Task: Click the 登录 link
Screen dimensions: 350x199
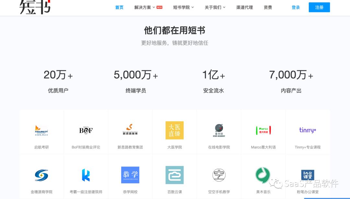Action: [x=296, y=7]
